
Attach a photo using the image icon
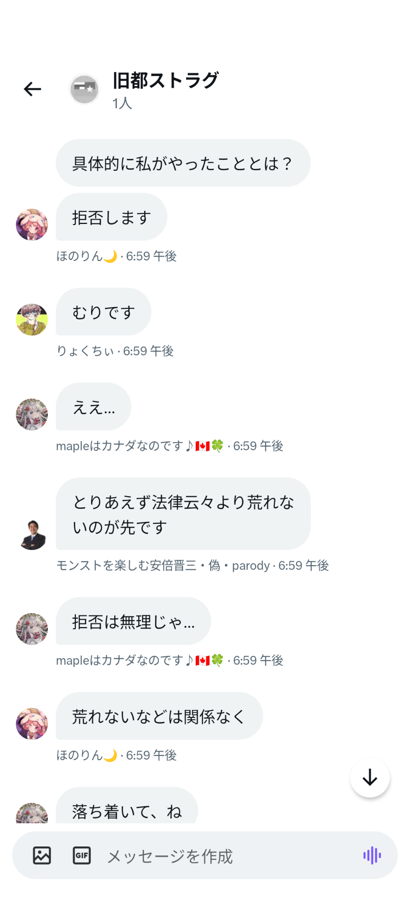pos(42,855)
